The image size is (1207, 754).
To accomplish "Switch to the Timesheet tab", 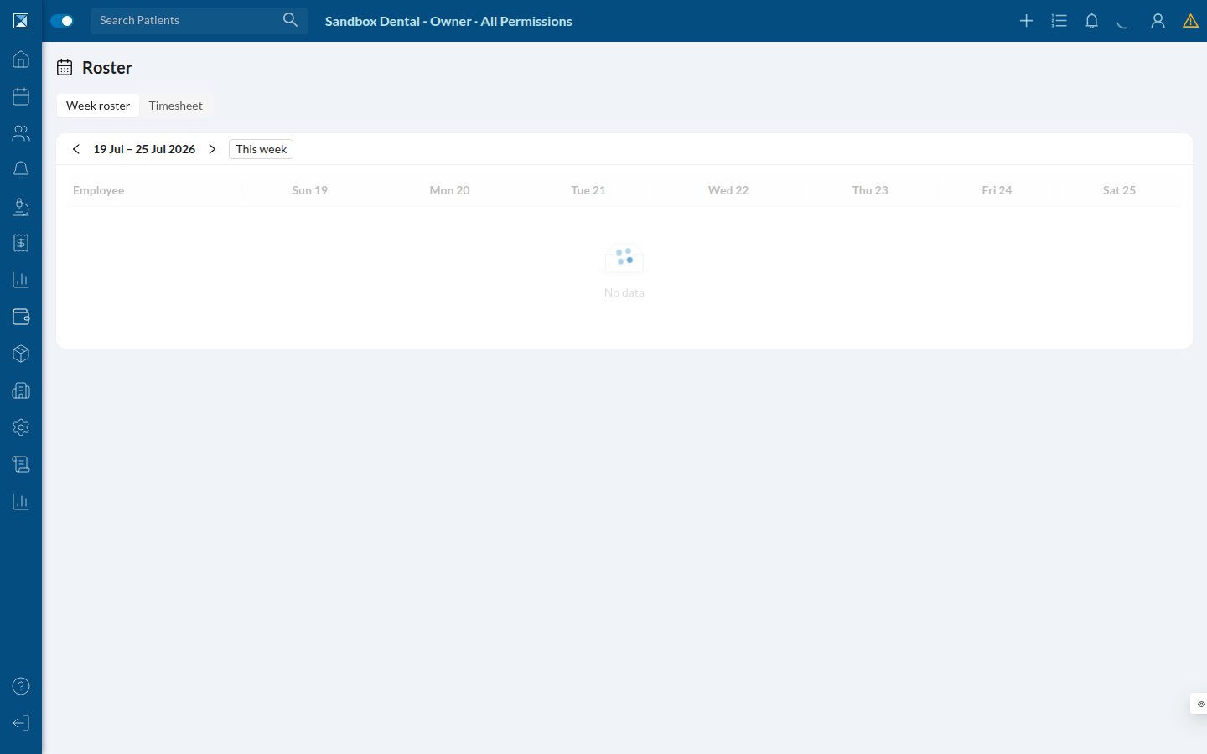I will coord(175,106).
